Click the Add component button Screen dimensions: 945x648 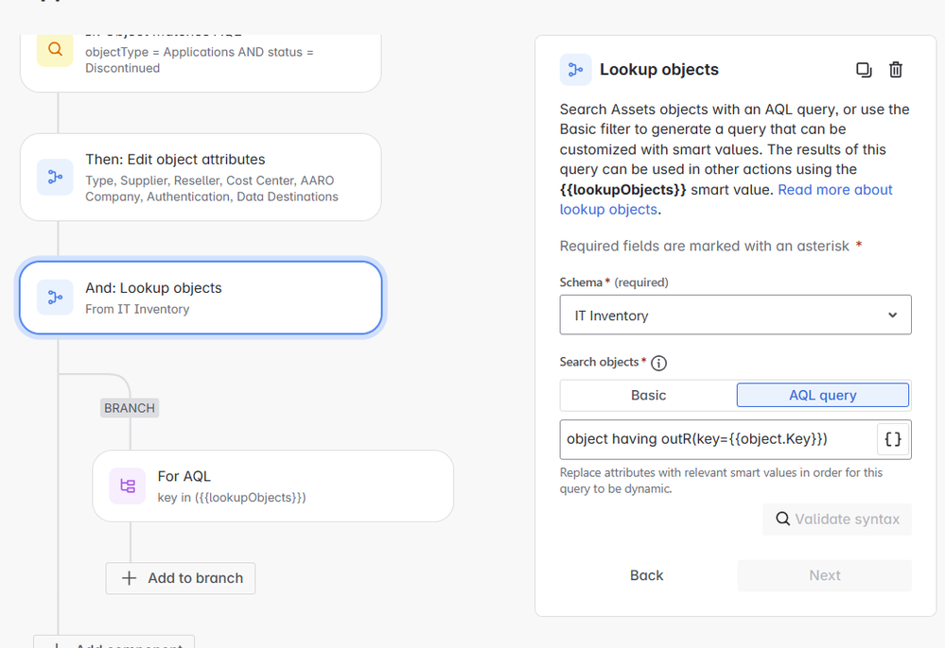point(114,641)
